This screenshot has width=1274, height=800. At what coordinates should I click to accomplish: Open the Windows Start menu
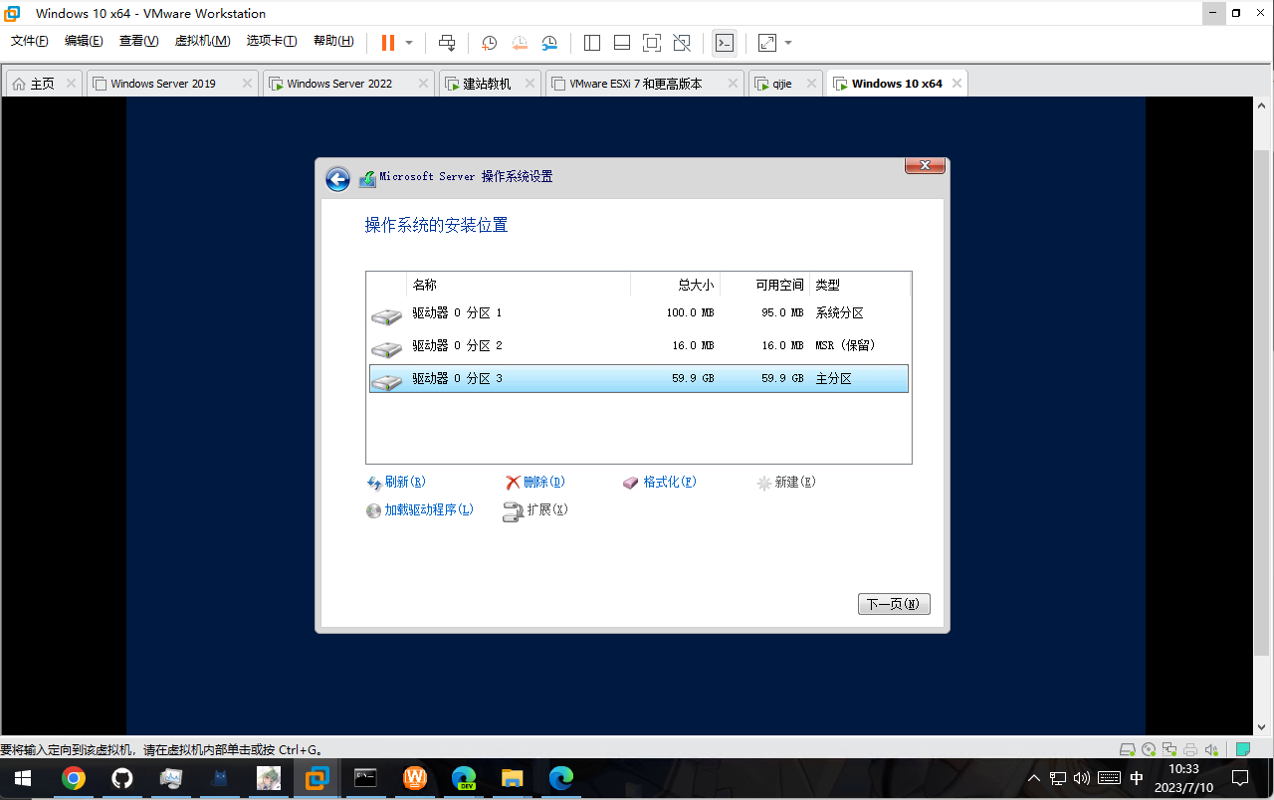pyautogui.click(x=22, y=779)
